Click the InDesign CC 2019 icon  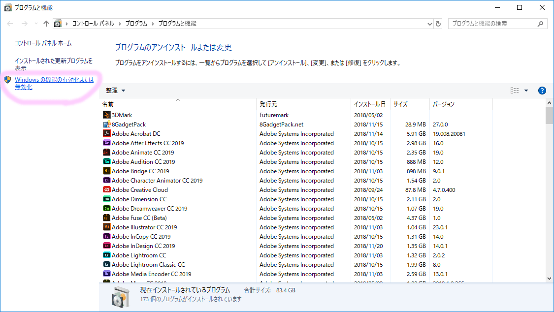(106, 246)
